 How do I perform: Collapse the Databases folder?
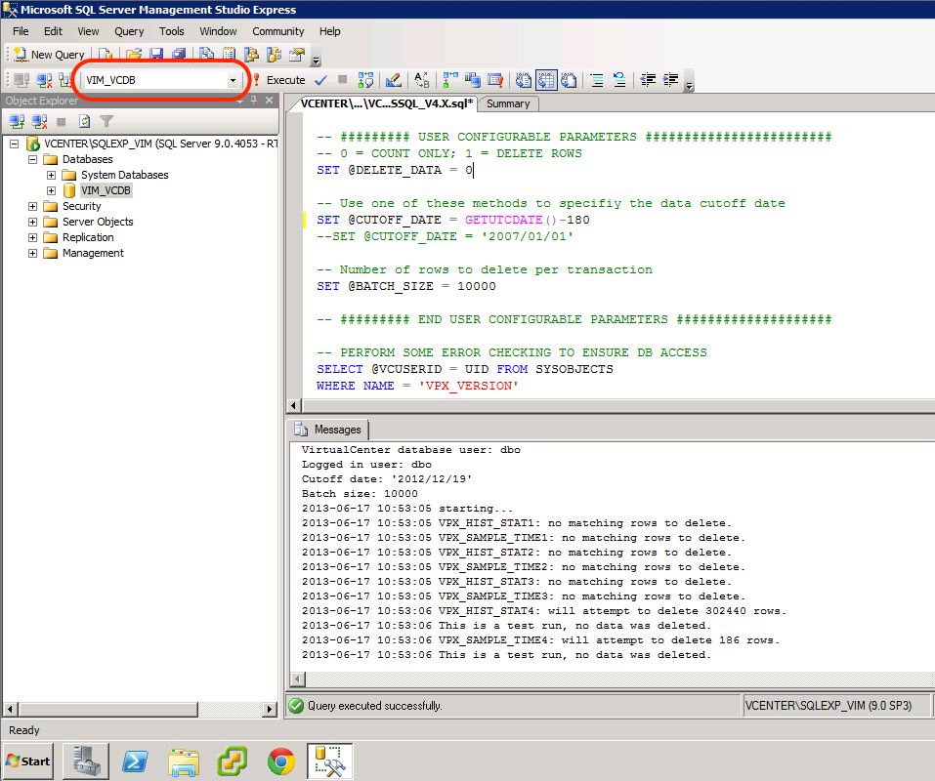(33, 159)
